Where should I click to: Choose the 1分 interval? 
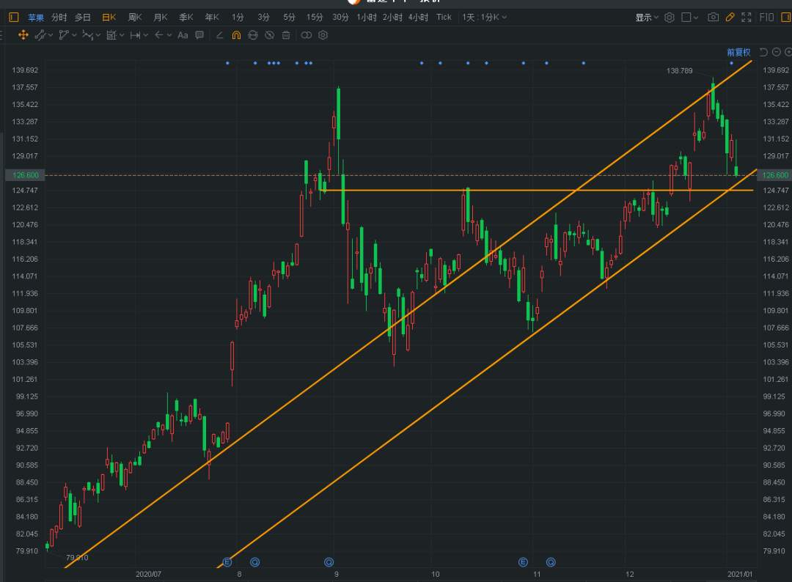(x=238, y=18)
